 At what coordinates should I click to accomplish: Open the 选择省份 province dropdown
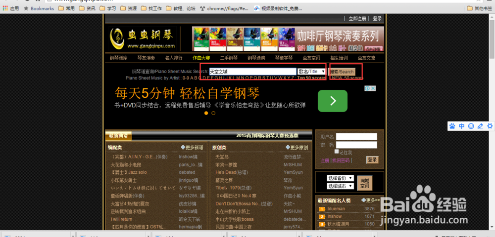coord(341,178)
